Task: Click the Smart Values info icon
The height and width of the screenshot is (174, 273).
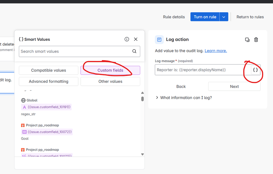Action: (127, 39)
